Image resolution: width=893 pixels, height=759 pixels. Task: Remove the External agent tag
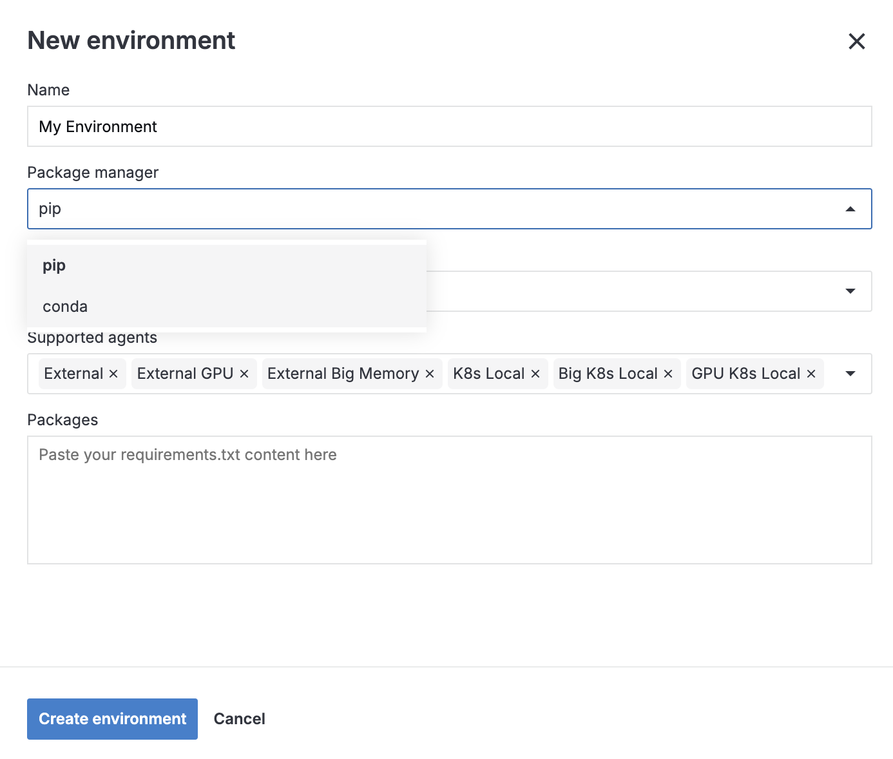pos(113,374)
